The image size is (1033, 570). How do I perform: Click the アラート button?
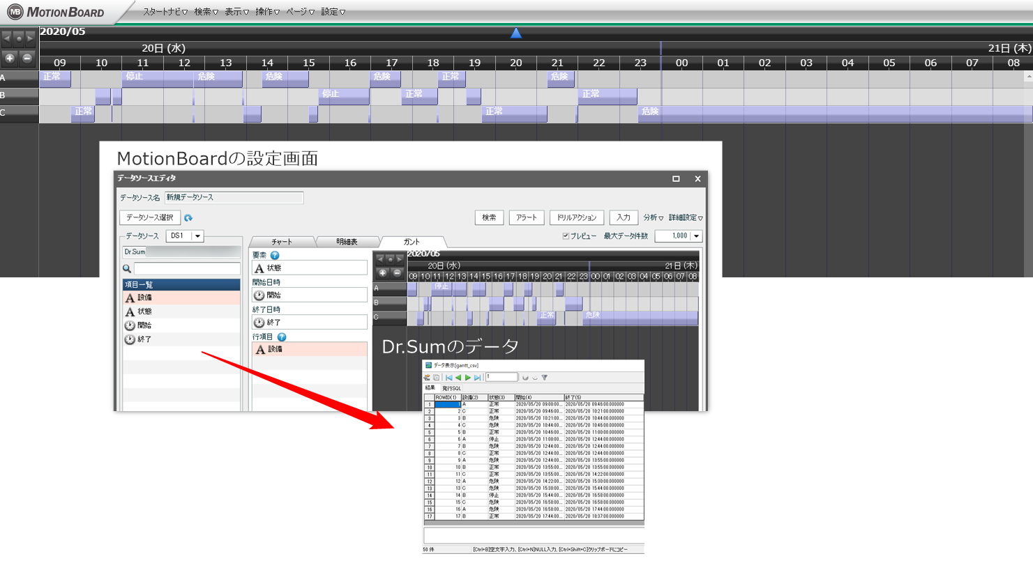pyautogui.click(x=527, y=217)
